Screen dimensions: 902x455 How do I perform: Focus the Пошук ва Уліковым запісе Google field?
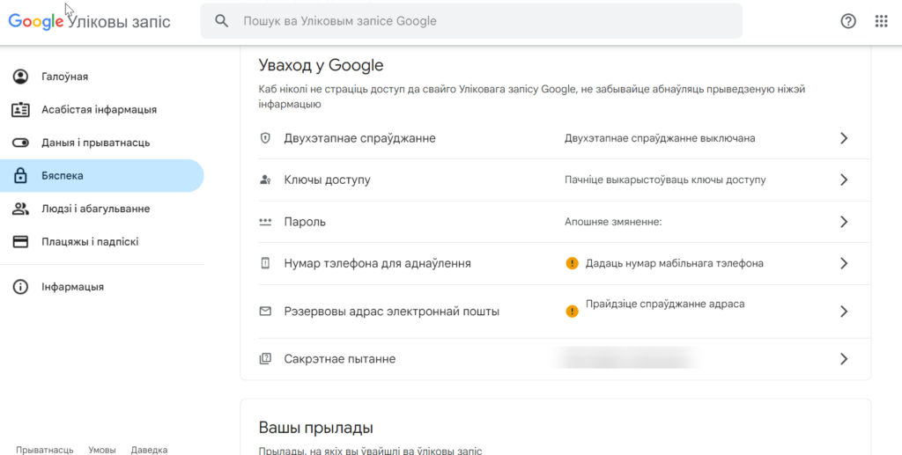471,21
